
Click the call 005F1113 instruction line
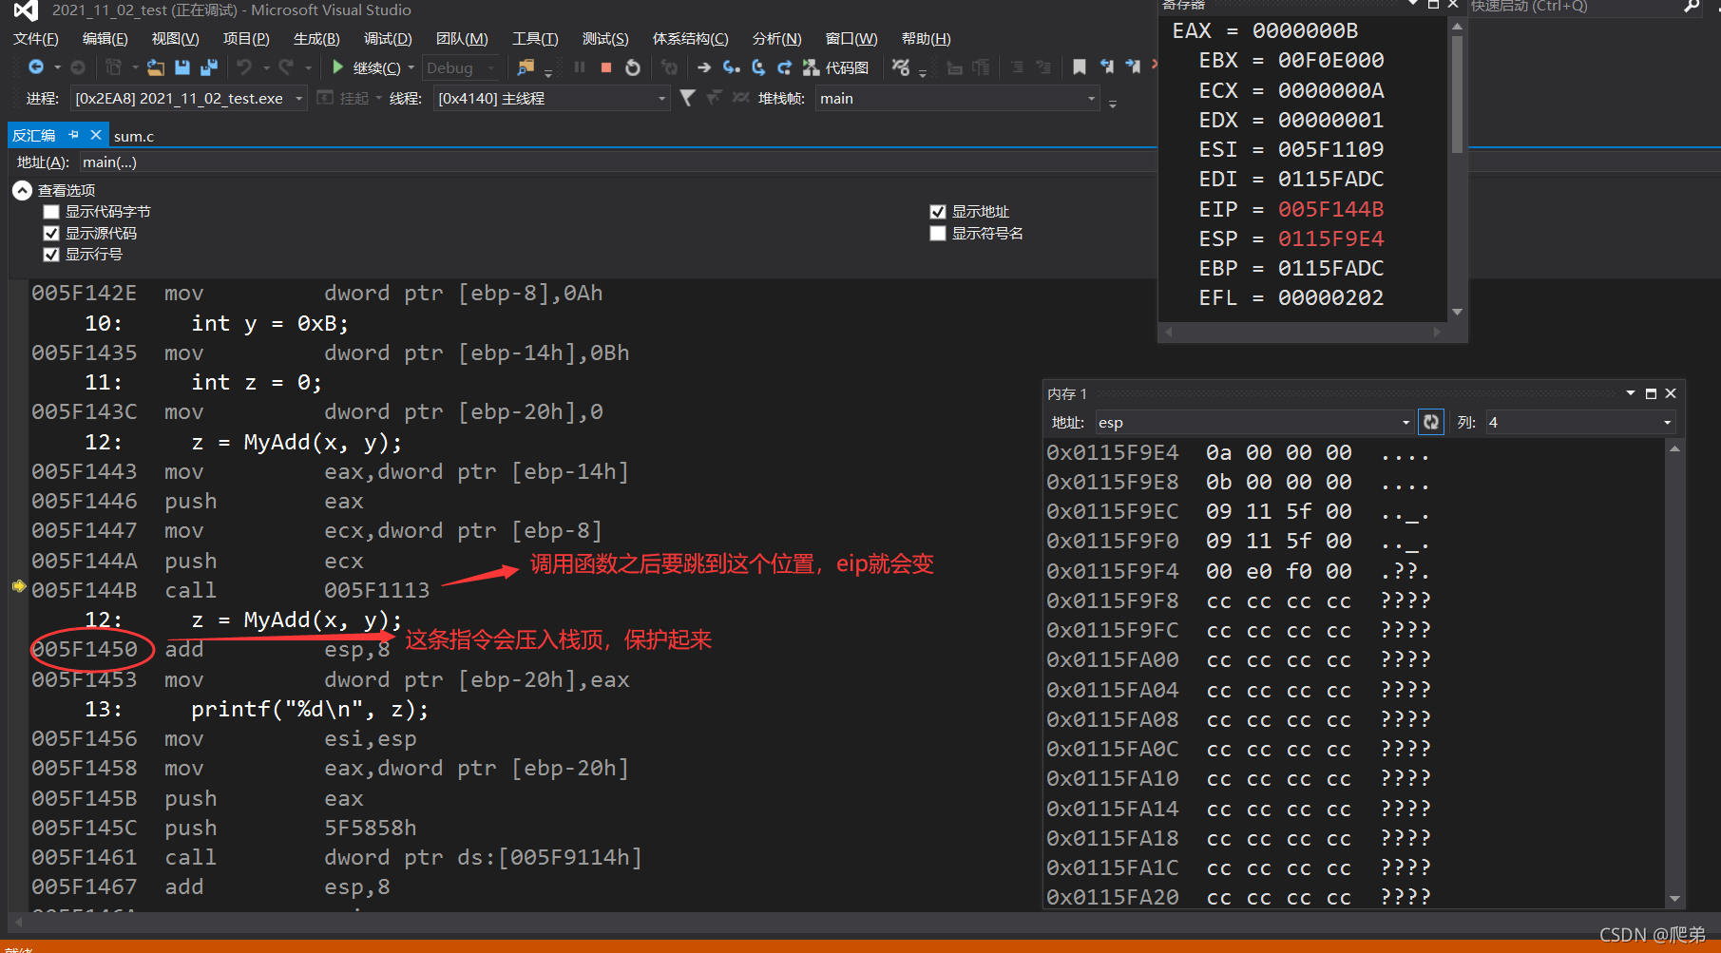(x=231, y=590)
